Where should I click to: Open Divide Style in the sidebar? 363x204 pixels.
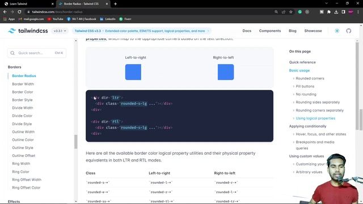pyautogui.click(x=22, y=124)
